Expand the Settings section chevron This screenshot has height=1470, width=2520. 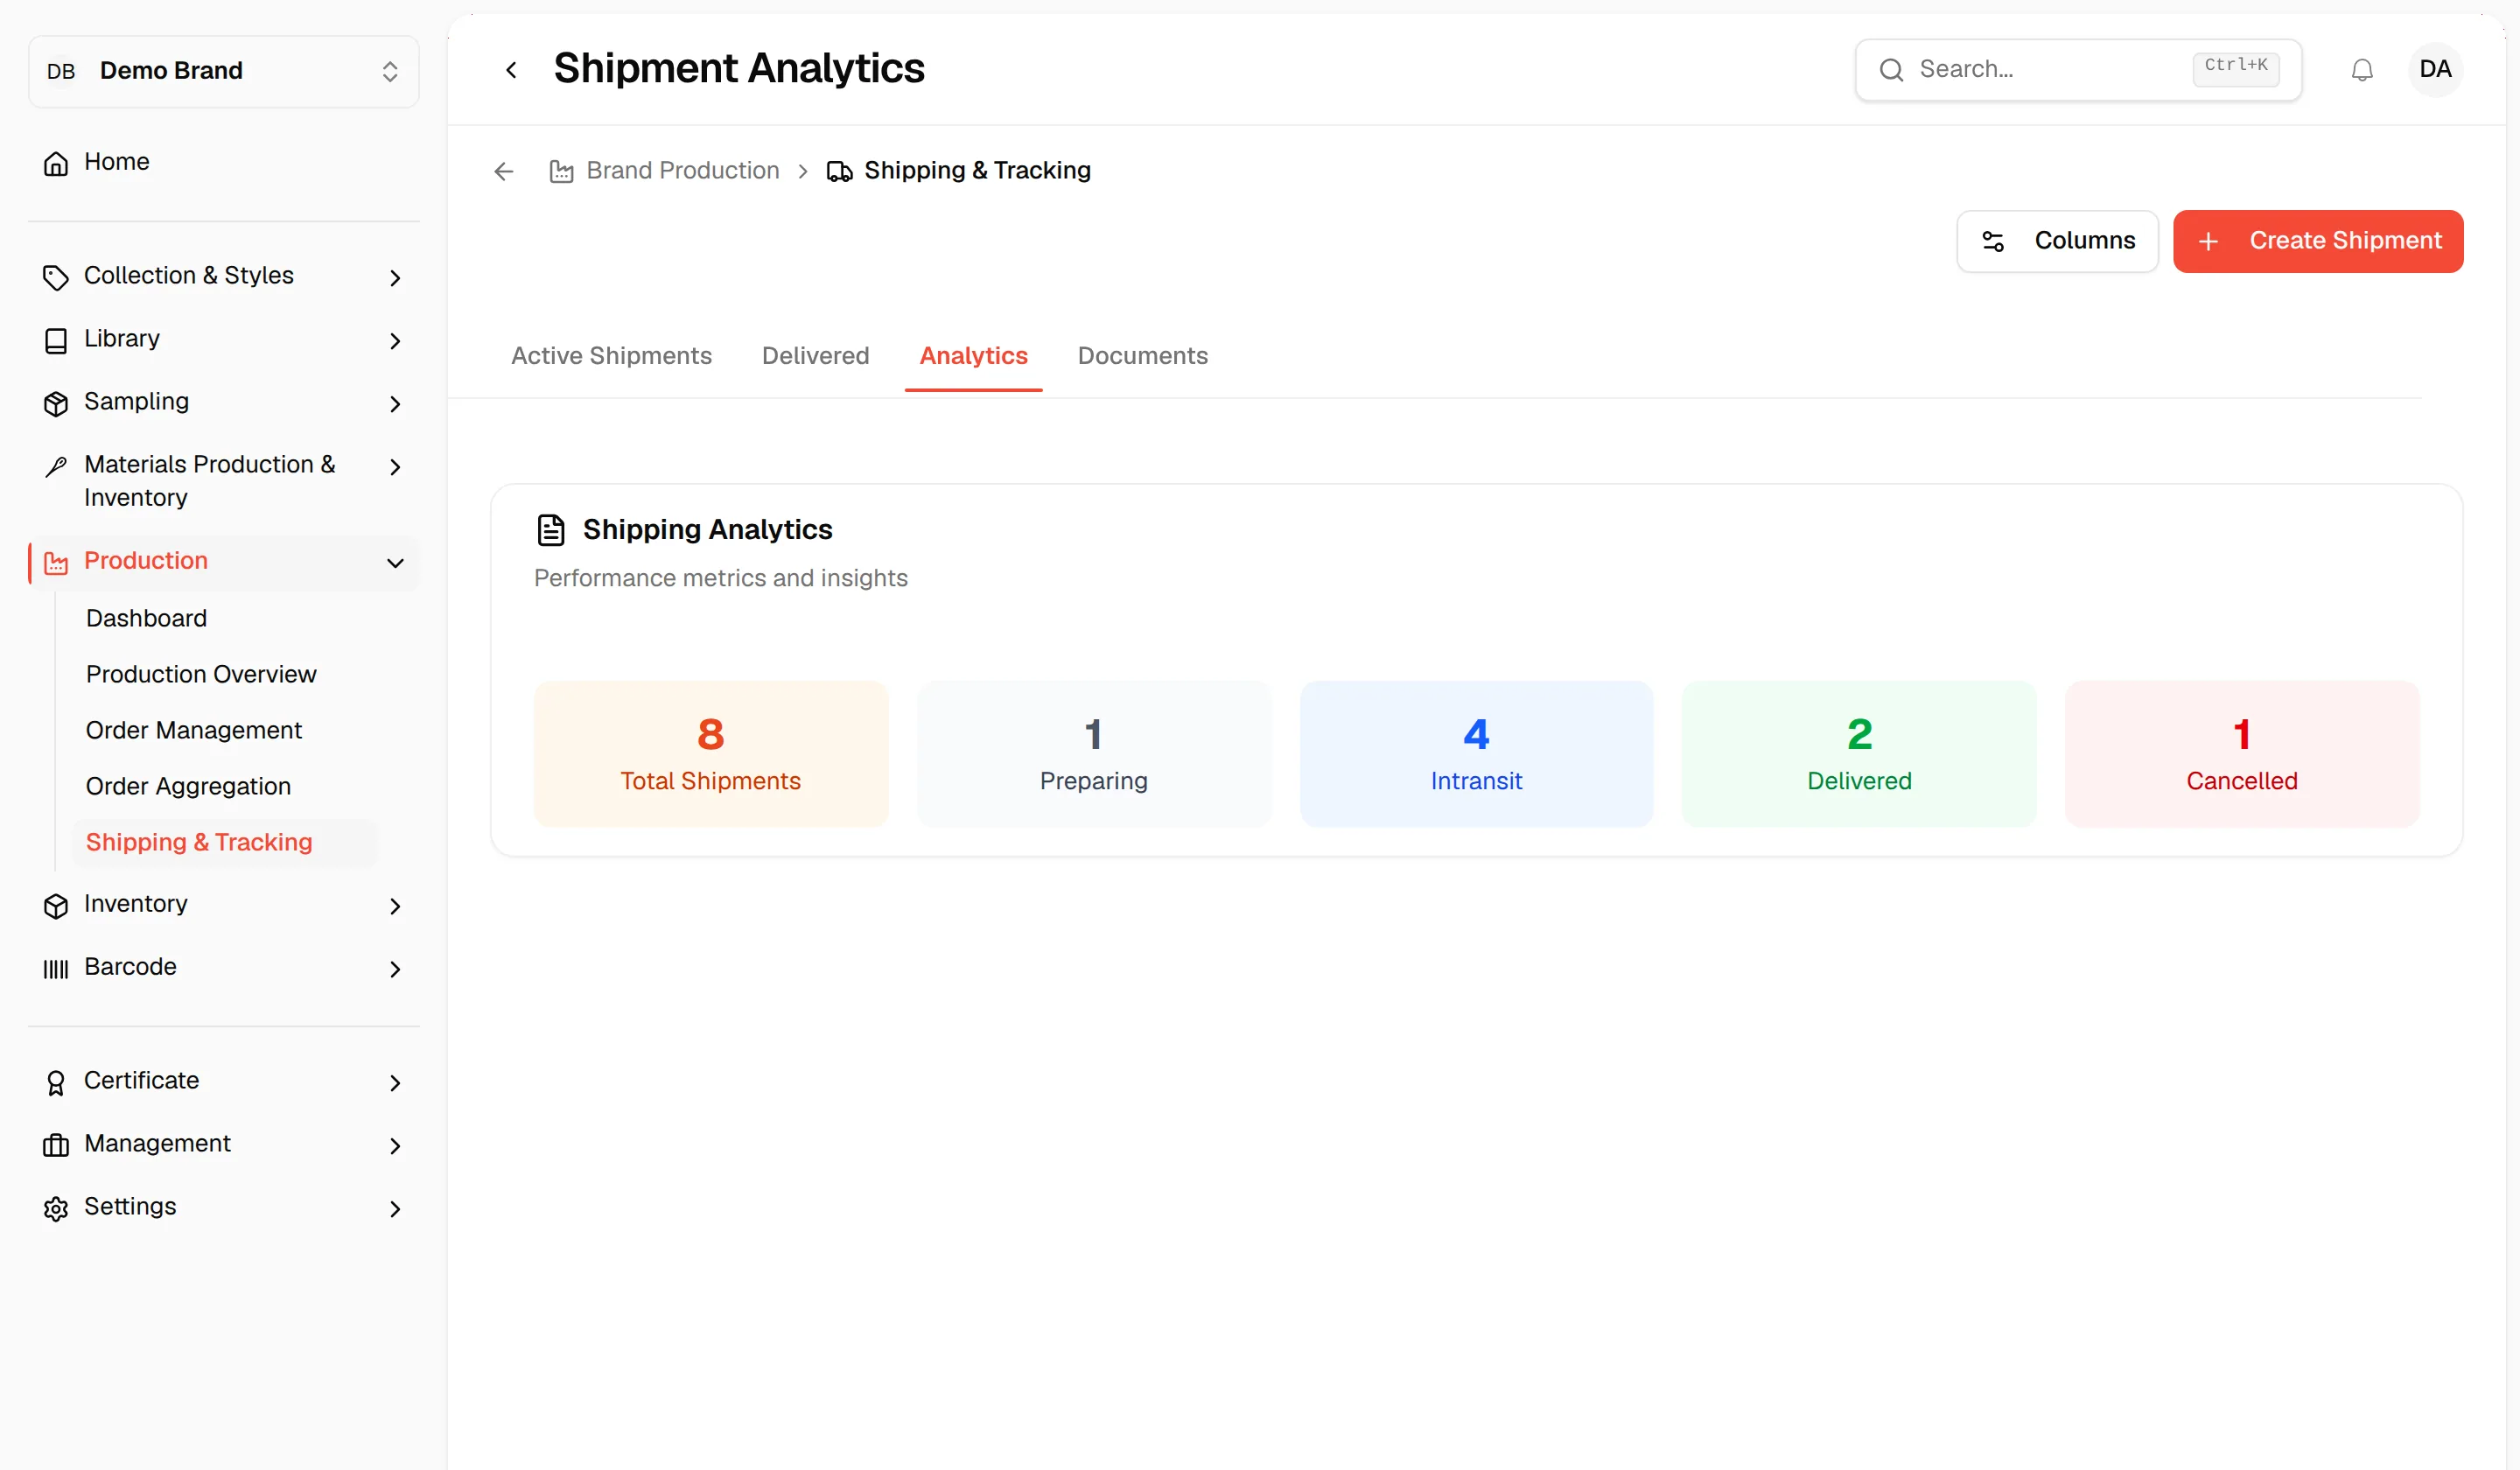[395, 1209]
